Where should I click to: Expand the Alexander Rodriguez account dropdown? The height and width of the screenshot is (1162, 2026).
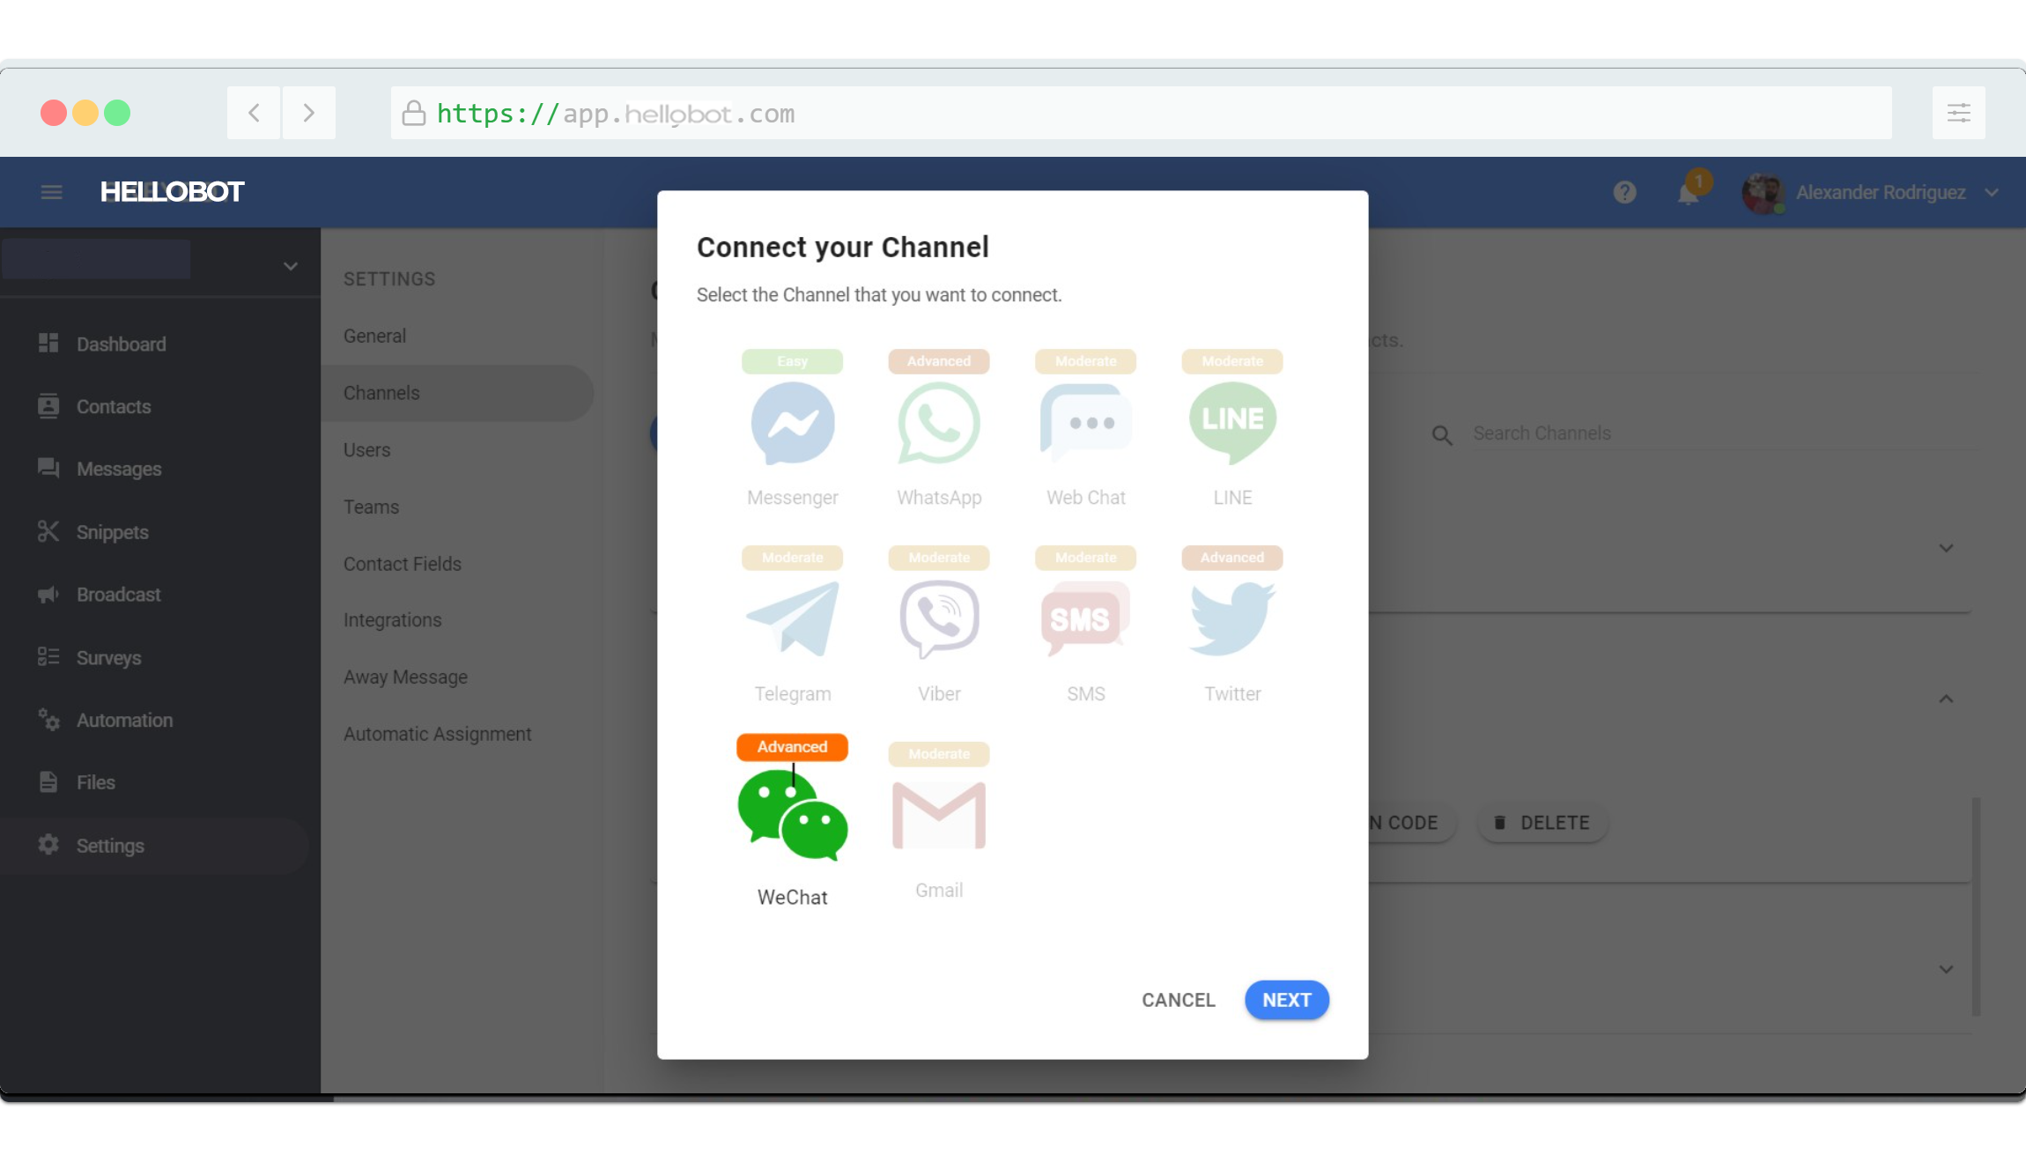[1992, 192]
